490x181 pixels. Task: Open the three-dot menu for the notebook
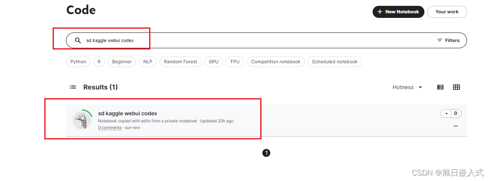point(456,126)
